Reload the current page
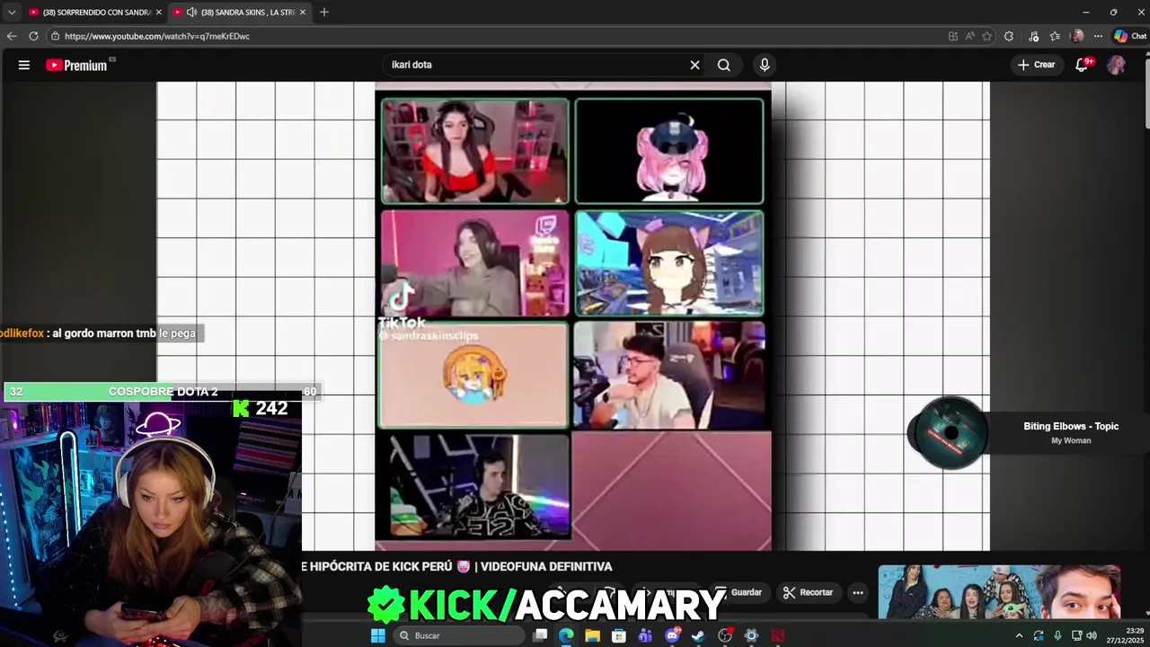The image size is (1150, 647). (33, 36)
